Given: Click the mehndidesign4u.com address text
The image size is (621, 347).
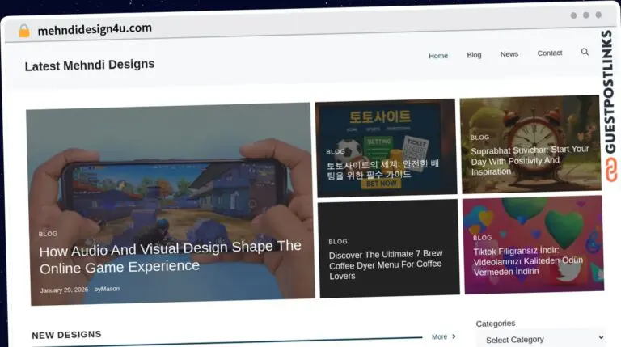Looking at the screenshot, I should coord(95,29).
